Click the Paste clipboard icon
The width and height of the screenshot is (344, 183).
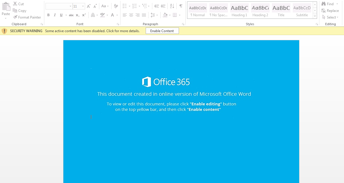click(6, 7)
